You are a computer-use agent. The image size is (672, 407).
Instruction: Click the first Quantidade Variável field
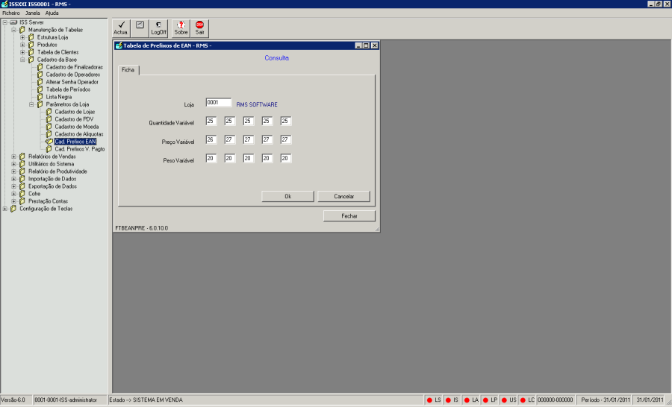point(211,121)
